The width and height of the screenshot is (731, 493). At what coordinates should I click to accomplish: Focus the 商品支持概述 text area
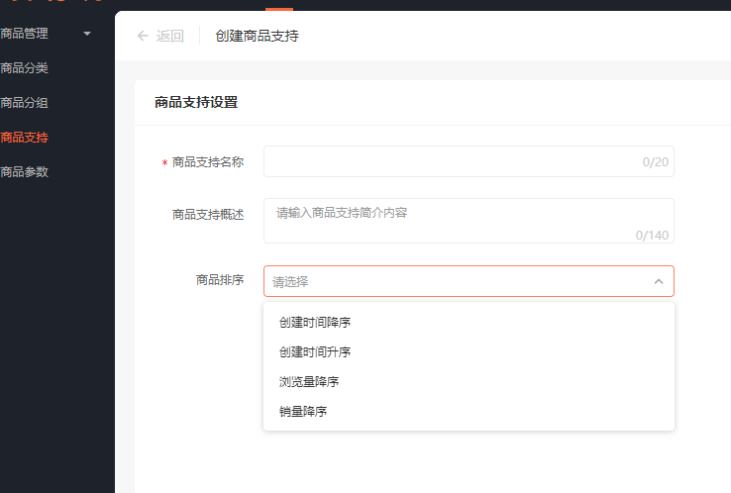tap(469, 221)
